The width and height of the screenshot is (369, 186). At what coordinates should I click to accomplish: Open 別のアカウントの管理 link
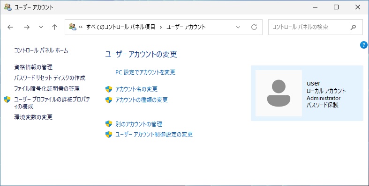point(139,124)
